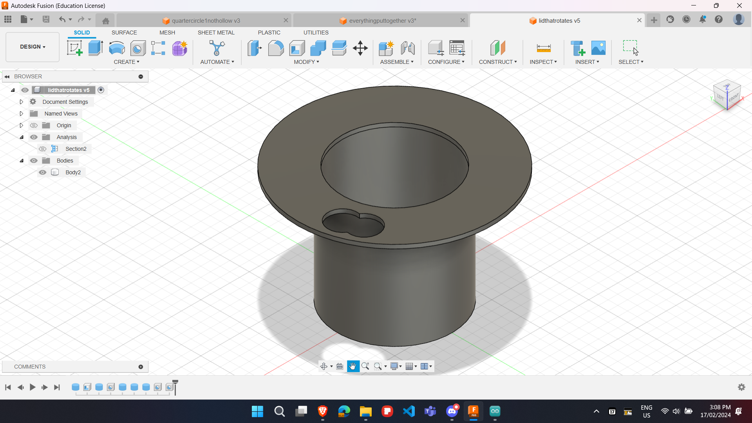Screen dimensions: 752x423
Task: Switch to the SURFACE tab
Action: (x=124, y=33)
